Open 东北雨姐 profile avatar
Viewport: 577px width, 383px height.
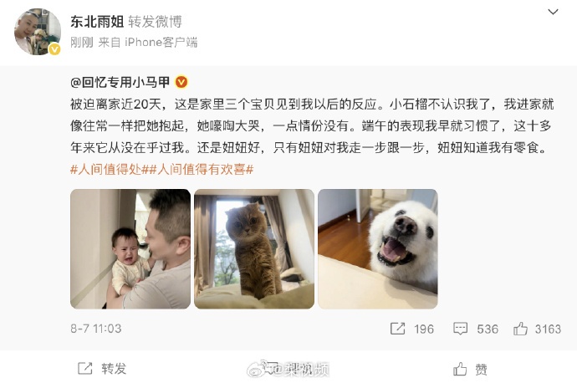coord(37,32)
